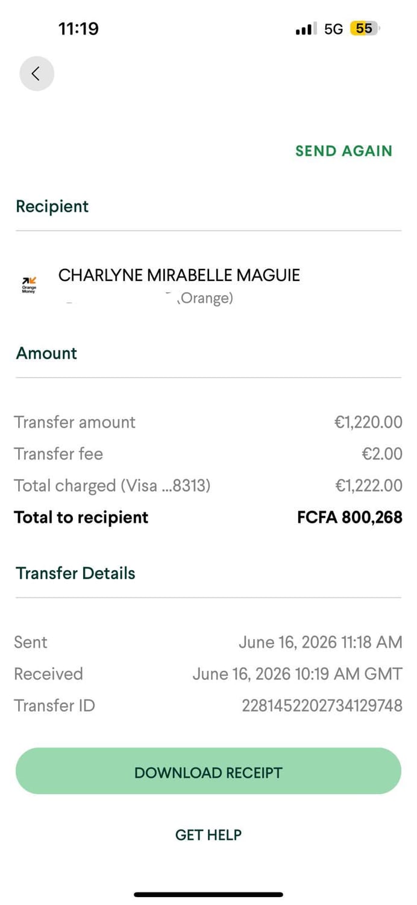417x905 pixels.
Task: Tap the battery indicator in status bar
Action: (x=365, y=28)
